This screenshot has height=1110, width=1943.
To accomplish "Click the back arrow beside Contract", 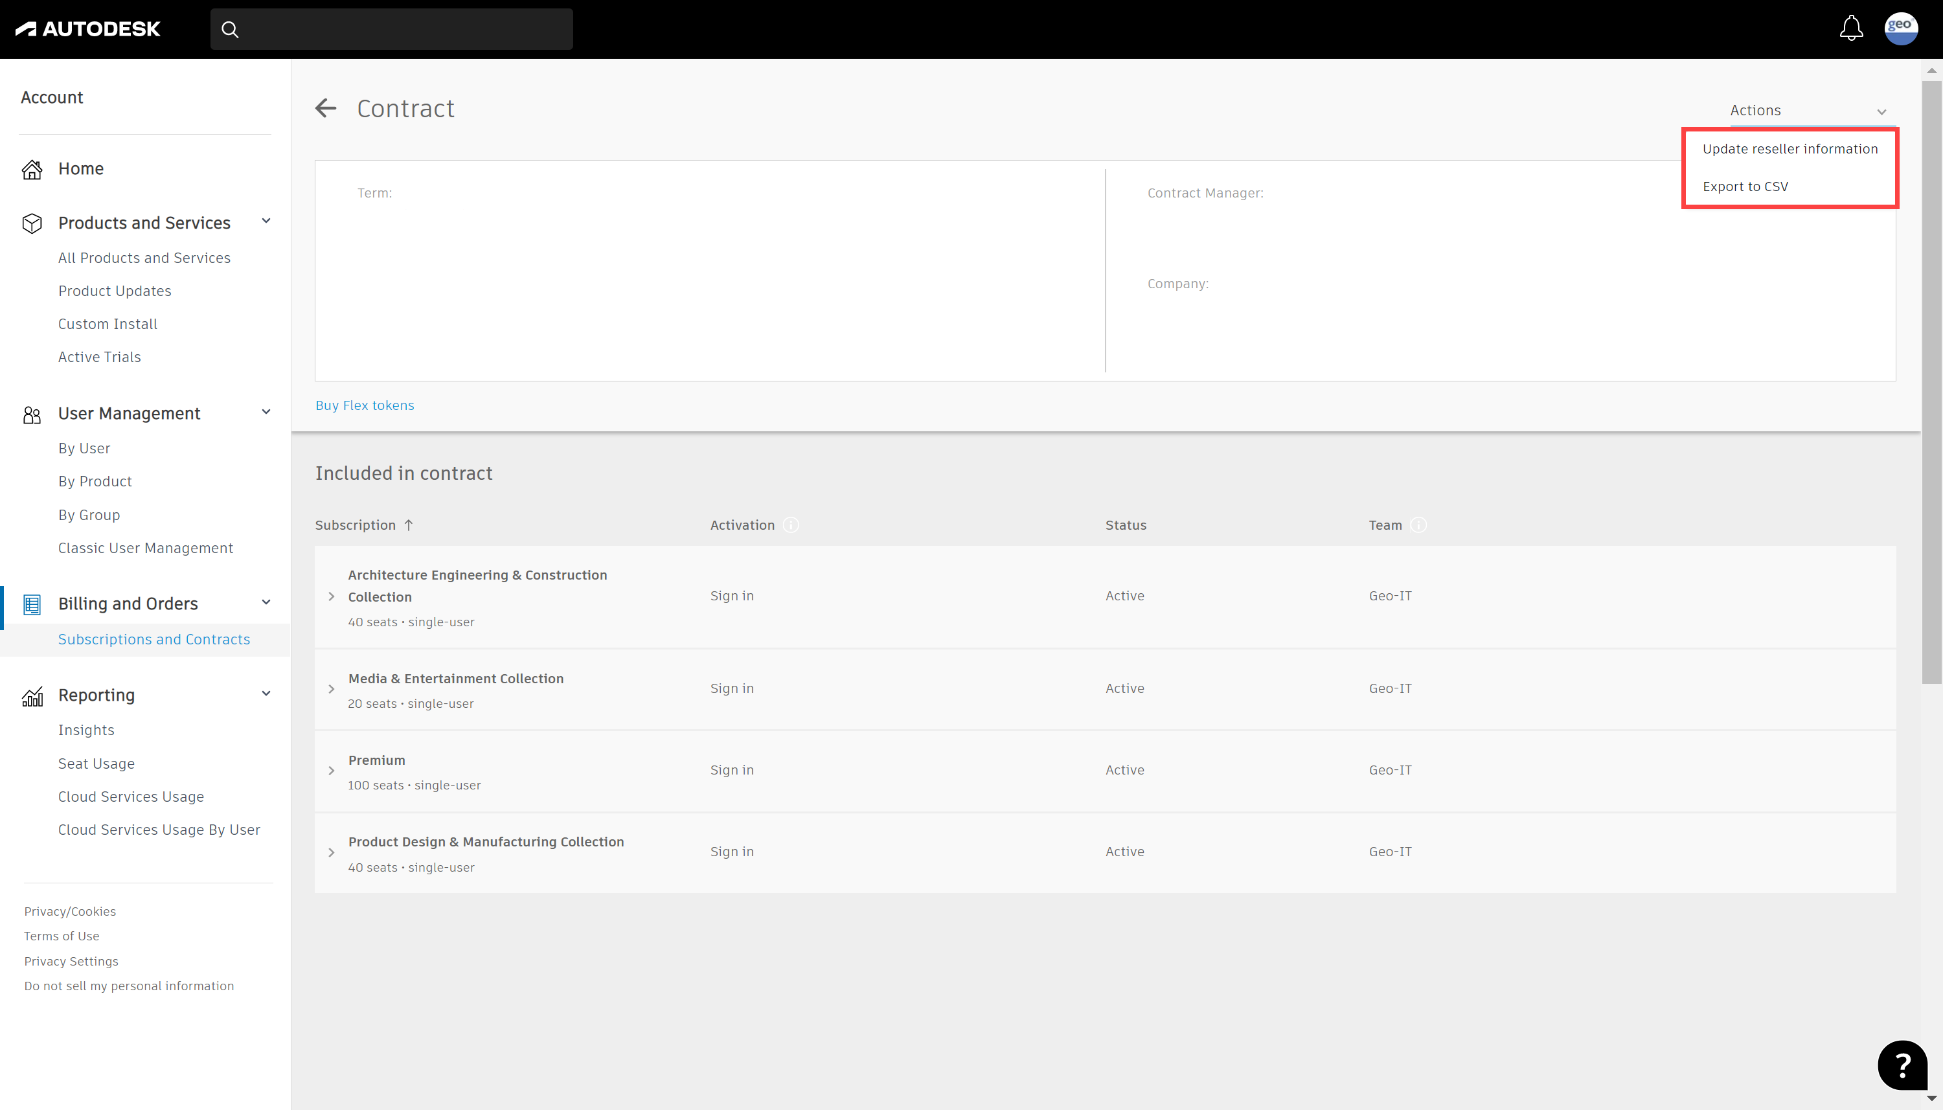I will pos(326,108).
